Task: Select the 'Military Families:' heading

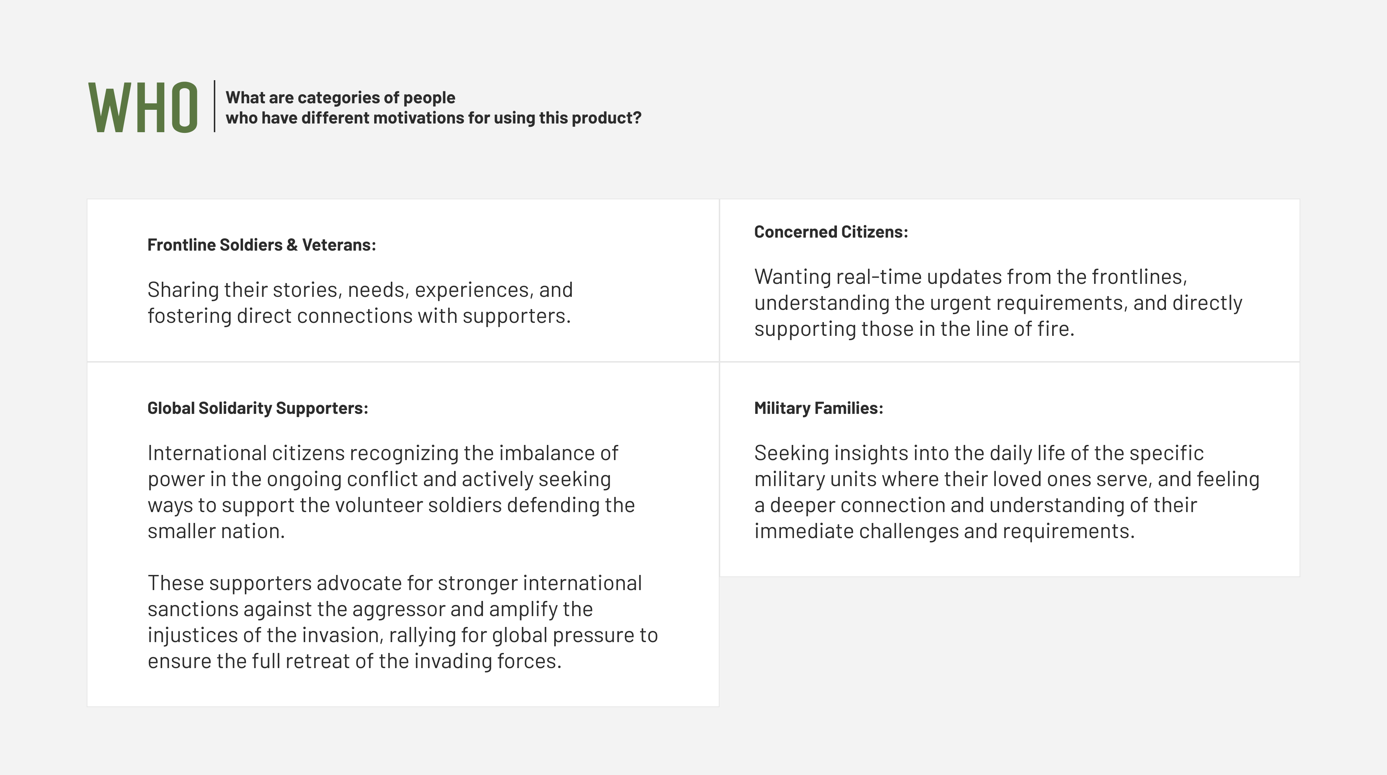Action: coord(818,408)
